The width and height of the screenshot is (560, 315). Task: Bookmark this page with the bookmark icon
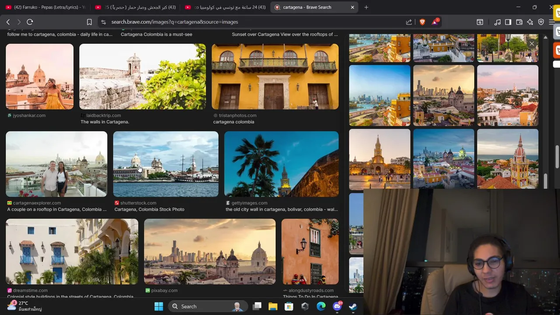click(89, 22)
